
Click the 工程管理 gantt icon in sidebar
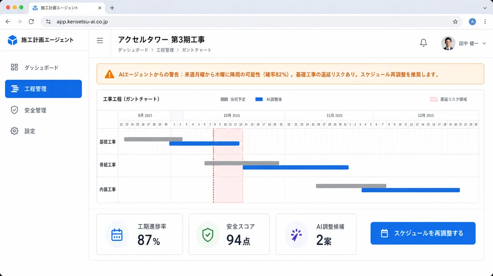click(15, 89)
